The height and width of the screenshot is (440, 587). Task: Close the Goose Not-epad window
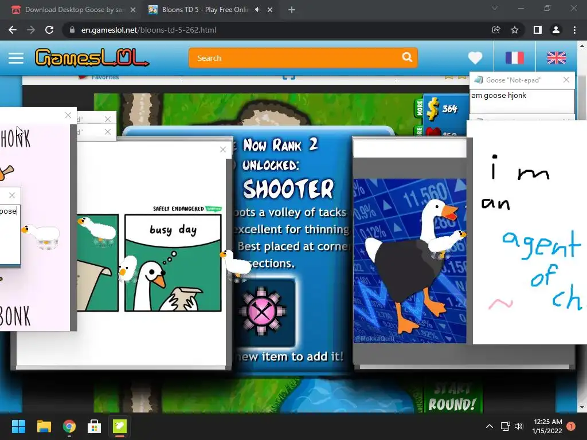tap(566, 80)
